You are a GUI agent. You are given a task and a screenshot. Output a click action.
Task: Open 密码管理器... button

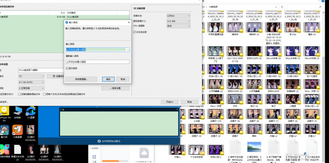pos(81,79)
